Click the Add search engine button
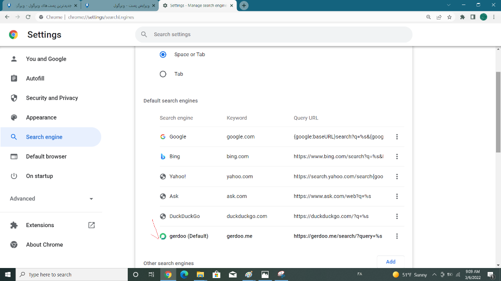The height and width of the screenshot is (281, 501). pos(390,261)
